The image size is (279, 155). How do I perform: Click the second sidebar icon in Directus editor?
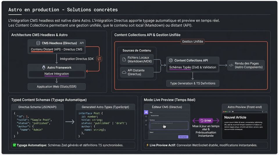pyautogui.click(x=146, y=116)
